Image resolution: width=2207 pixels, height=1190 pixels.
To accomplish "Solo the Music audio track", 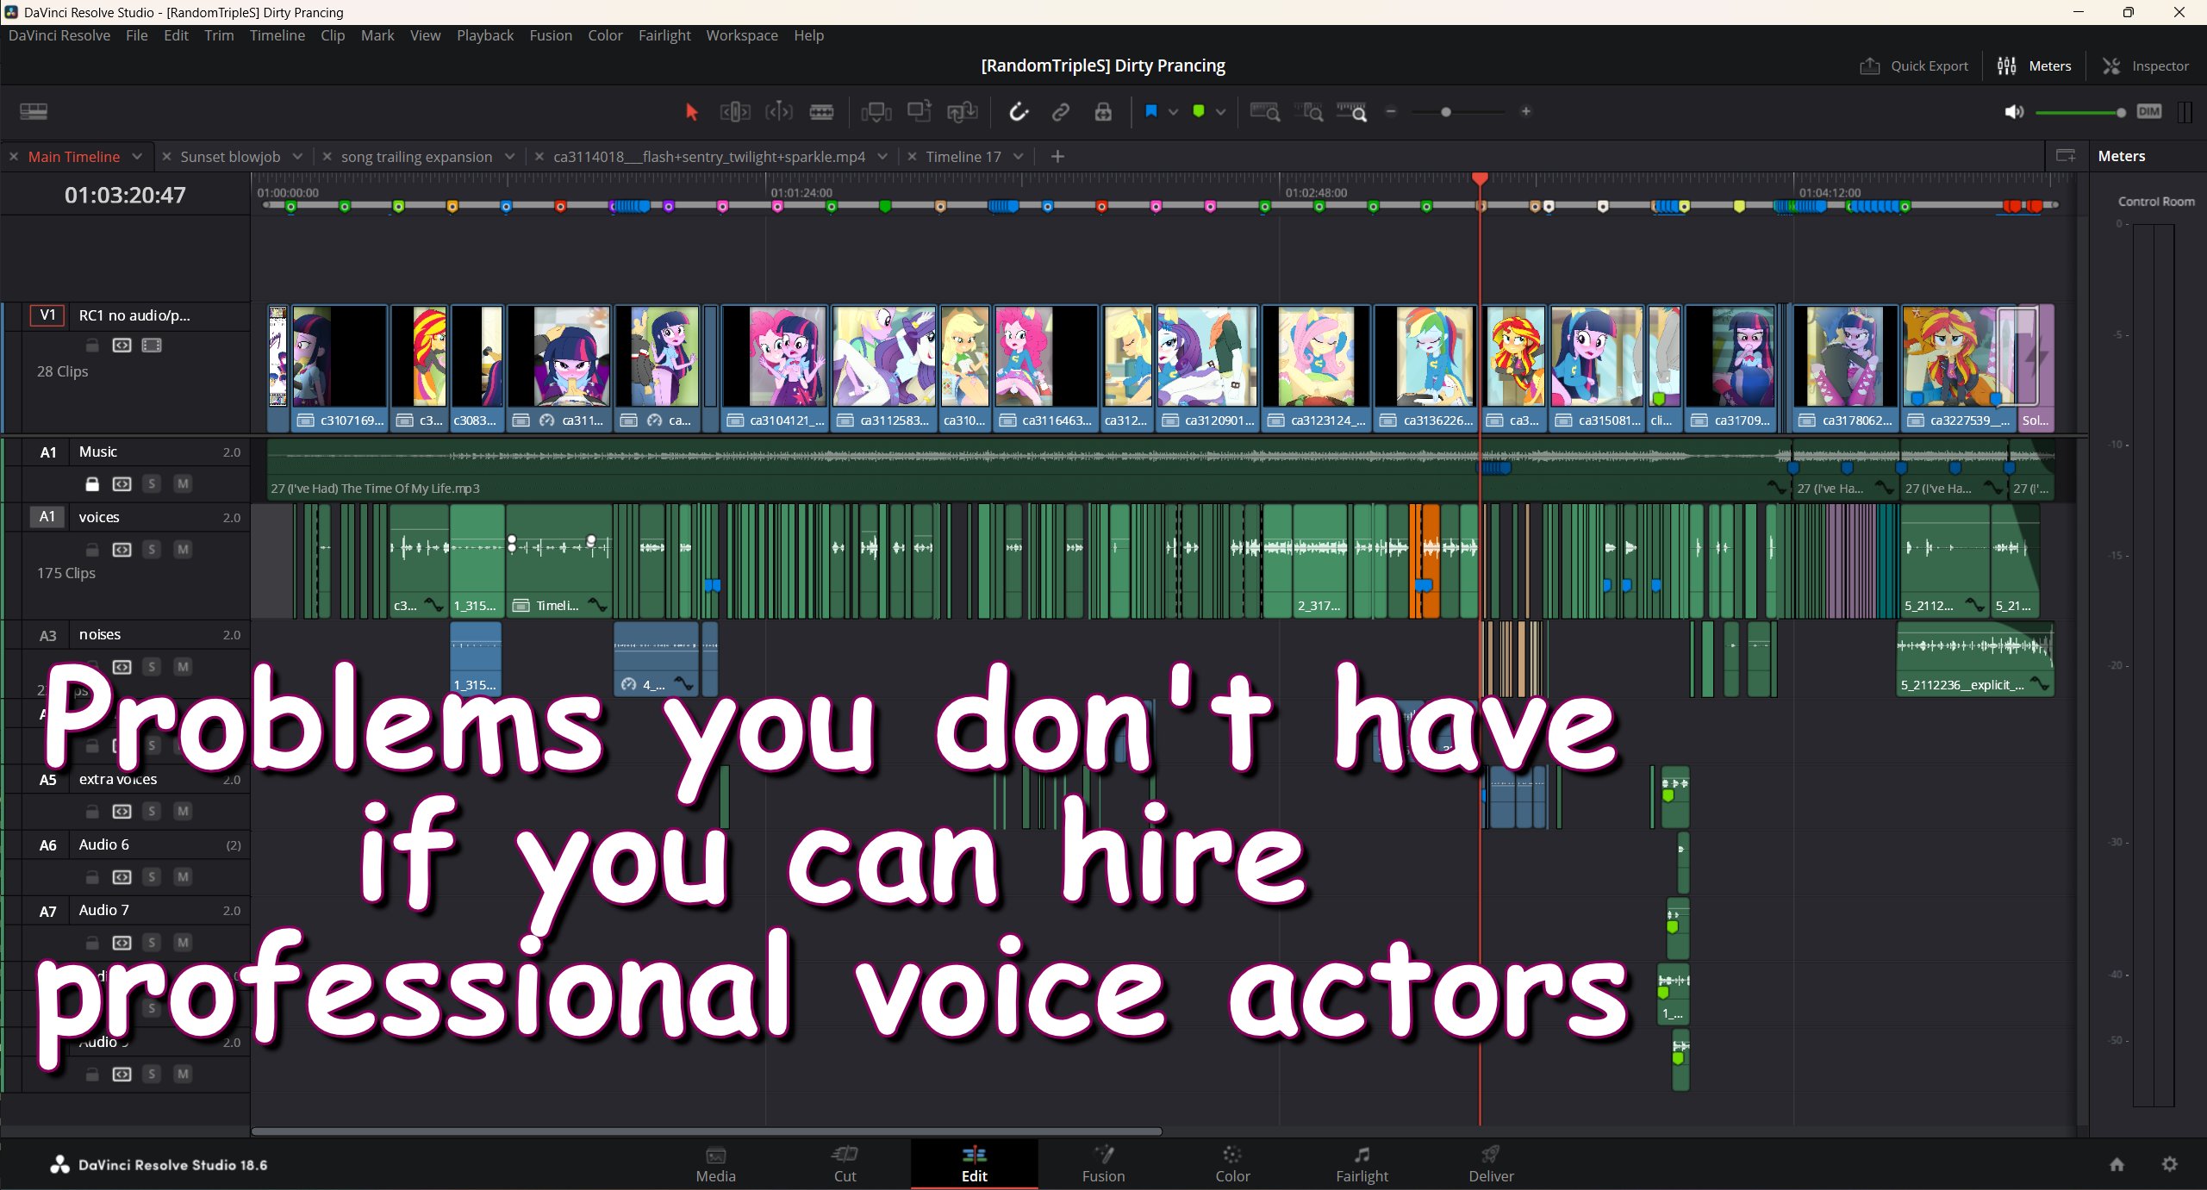I will pyautogui.click(x=152, y=484).
